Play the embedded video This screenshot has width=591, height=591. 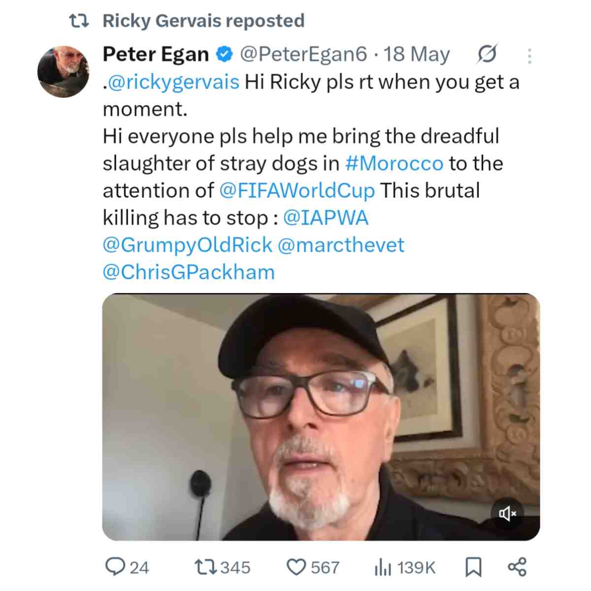(x=321, y=417)
